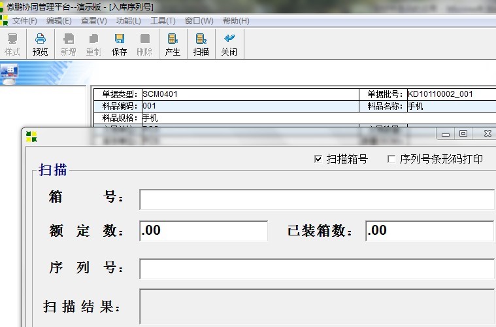
Task: Click the 关闭 (Close) toolbar icon
Action: (229, 44)
